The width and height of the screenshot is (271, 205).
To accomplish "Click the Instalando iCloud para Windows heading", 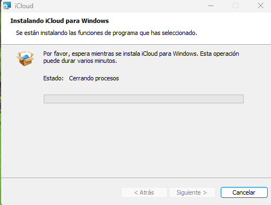I will click(60, 21).
